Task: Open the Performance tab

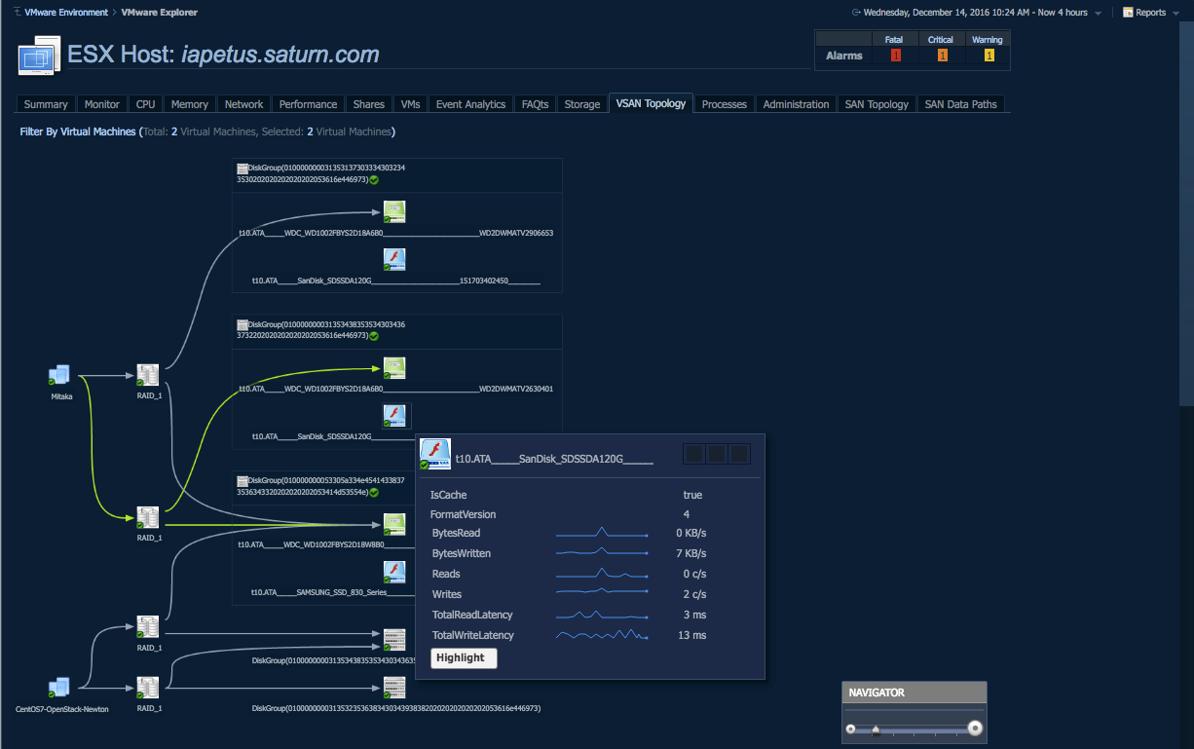Action: [x=309, y=104]
